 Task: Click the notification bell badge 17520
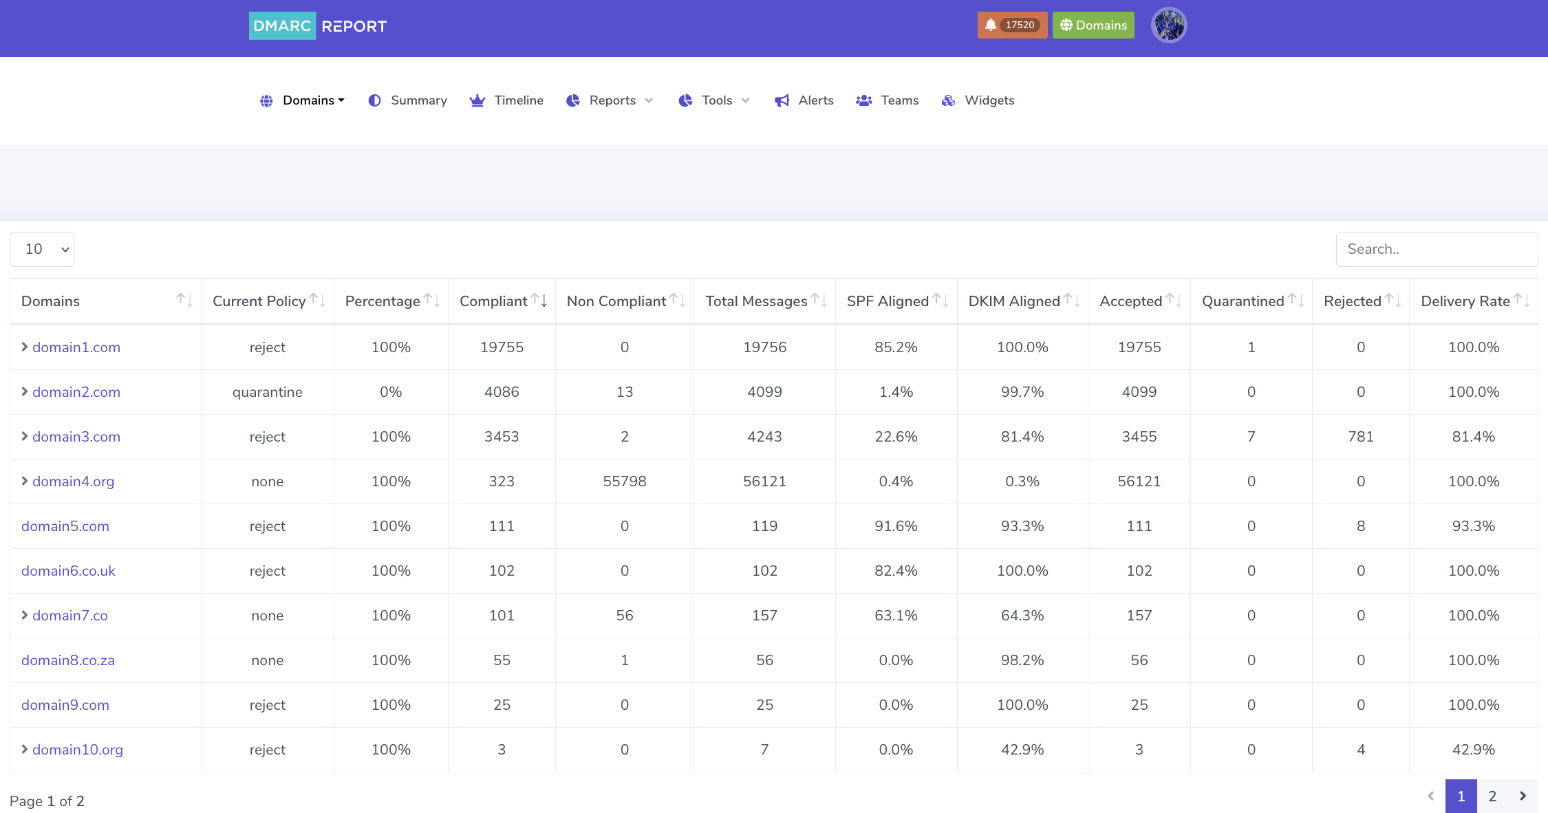point(1011,25)
